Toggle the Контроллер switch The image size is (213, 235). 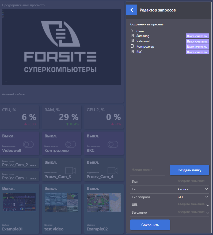pyautogui.click(x=71, y=144)
